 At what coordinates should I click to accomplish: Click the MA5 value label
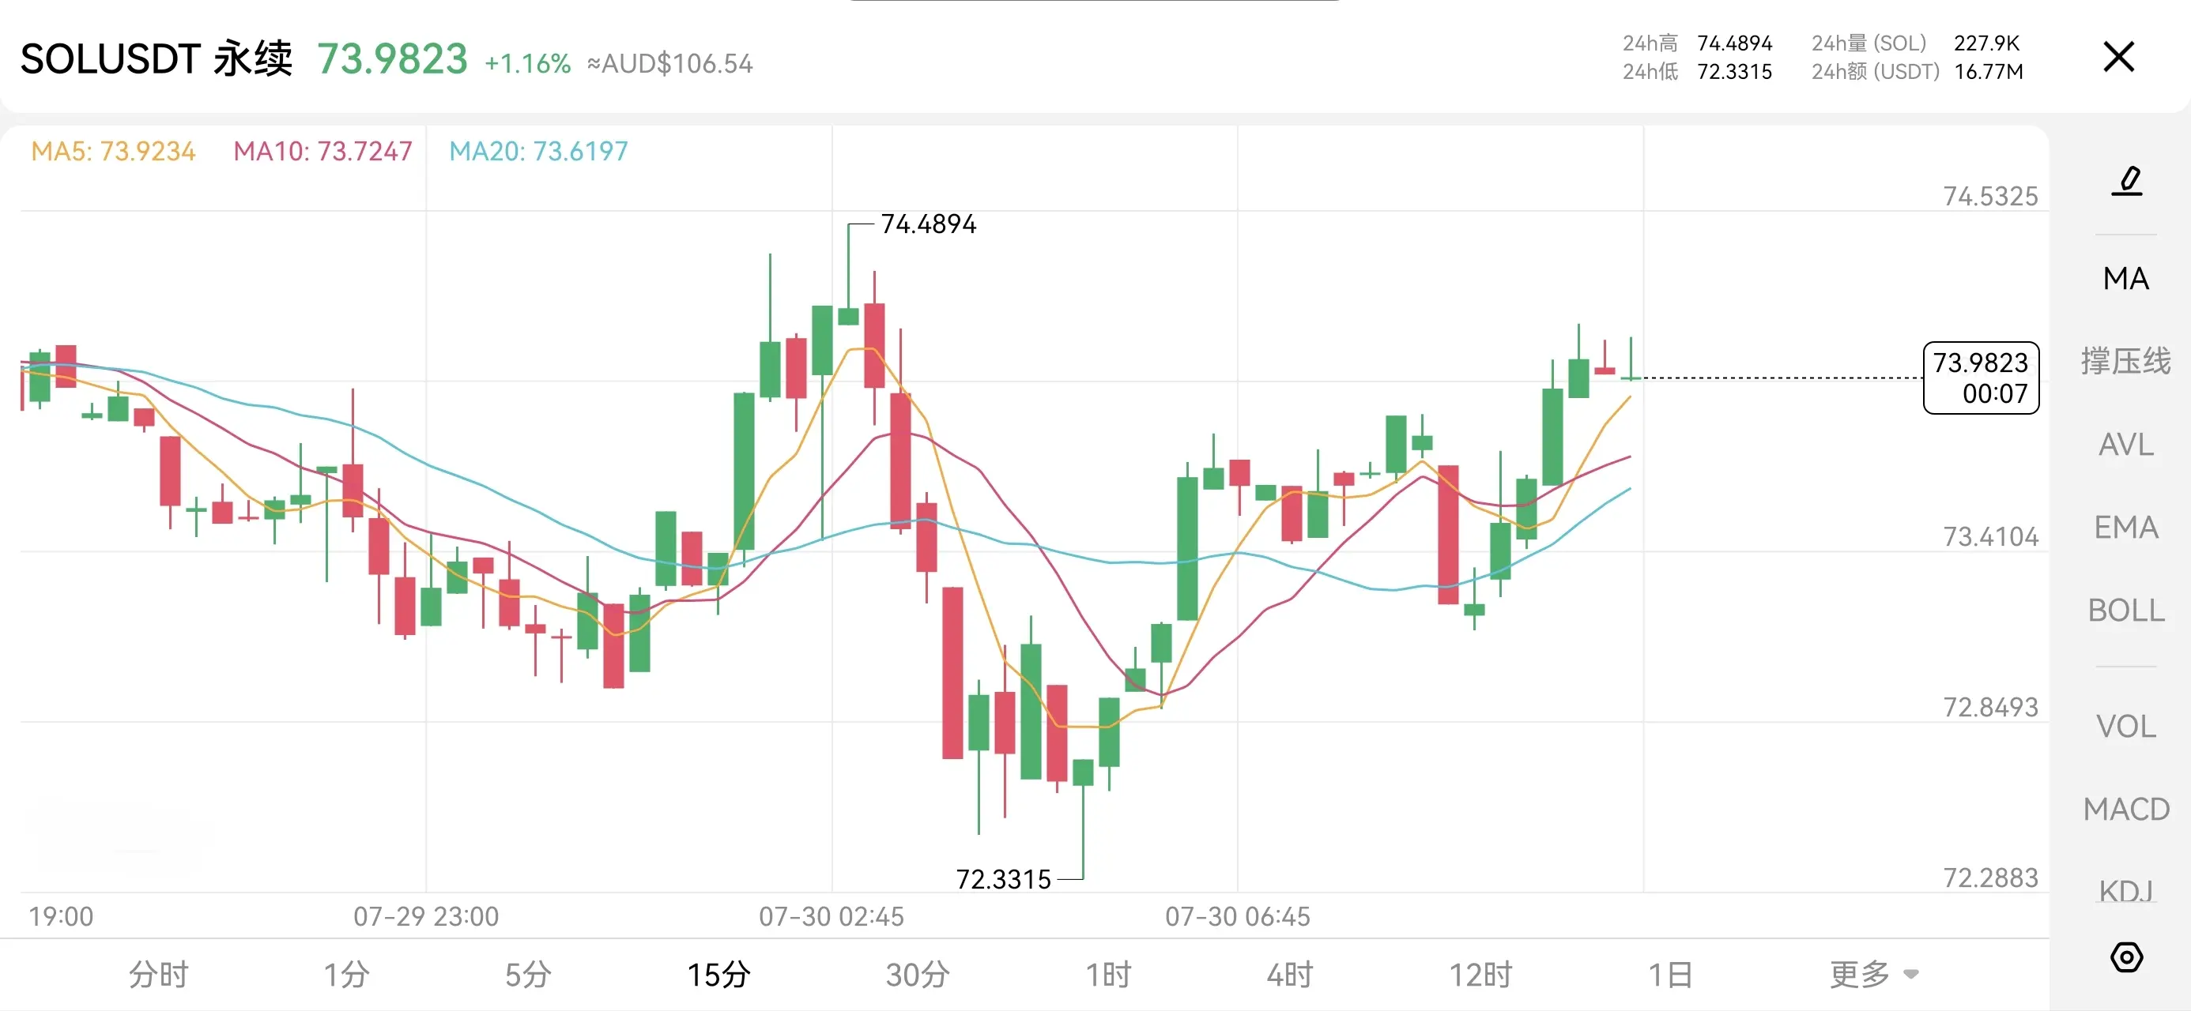tap(113, 151)
